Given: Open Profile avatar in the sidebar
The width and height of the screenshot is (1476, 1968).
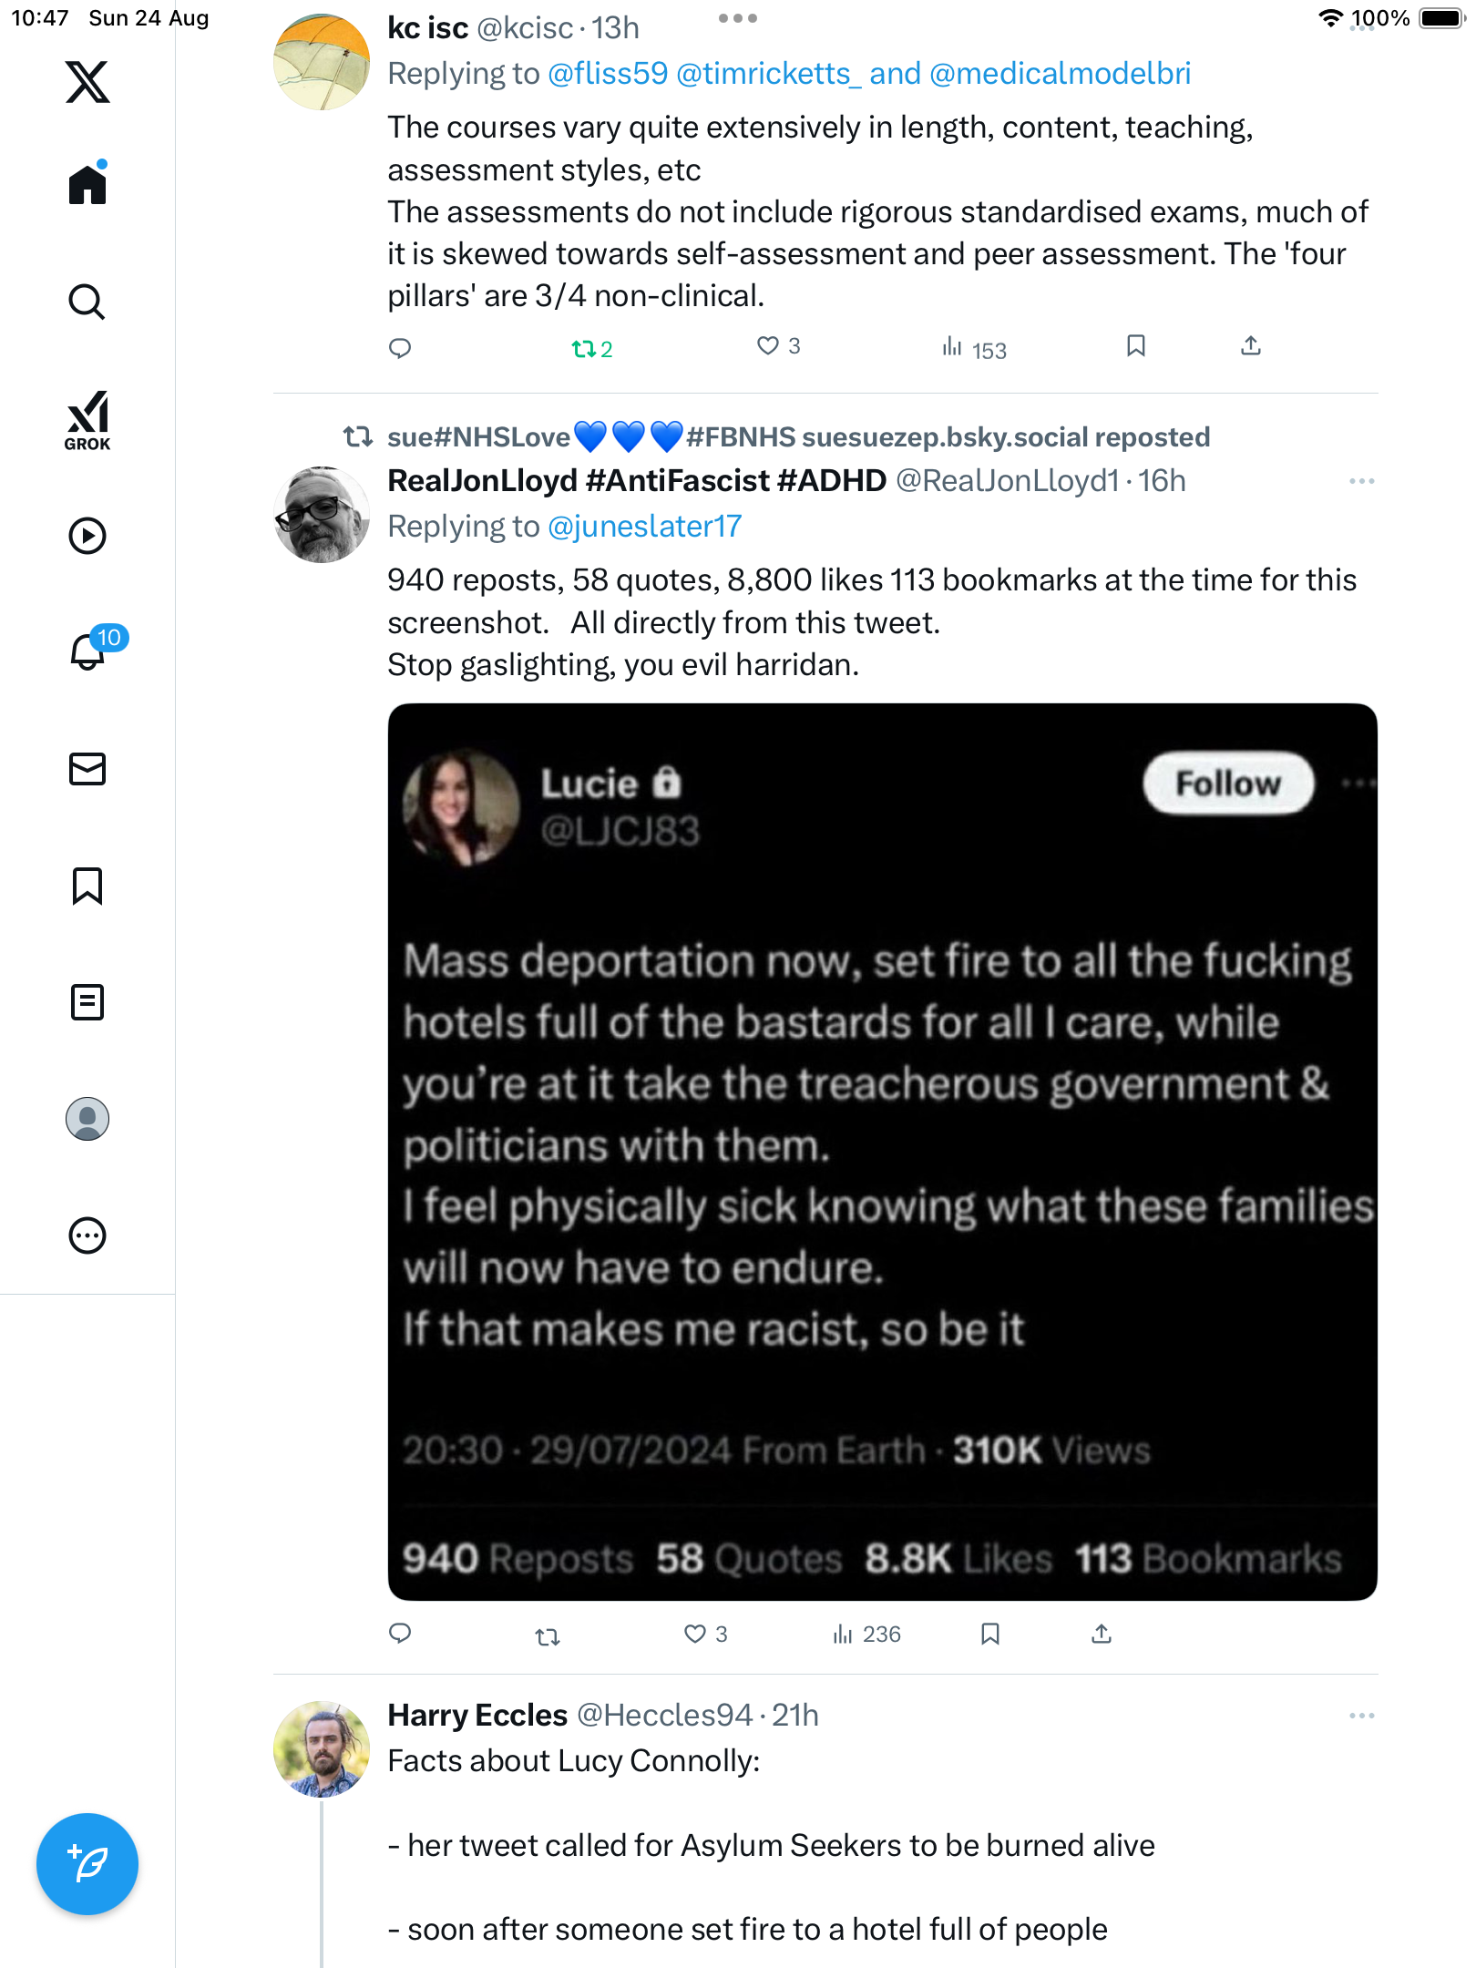Looking at the screenshot, I should pos(87,1118).
